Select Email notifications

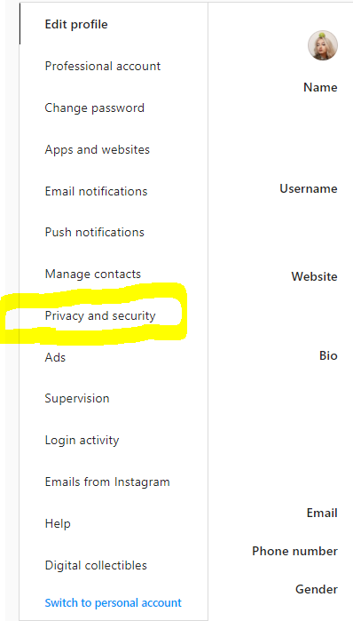(96, 191)
